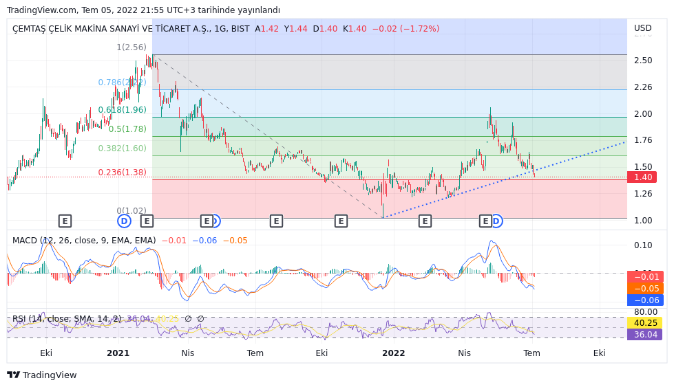Click the Fibonacci label 0.5(1.78)

[x=127, y=129]
